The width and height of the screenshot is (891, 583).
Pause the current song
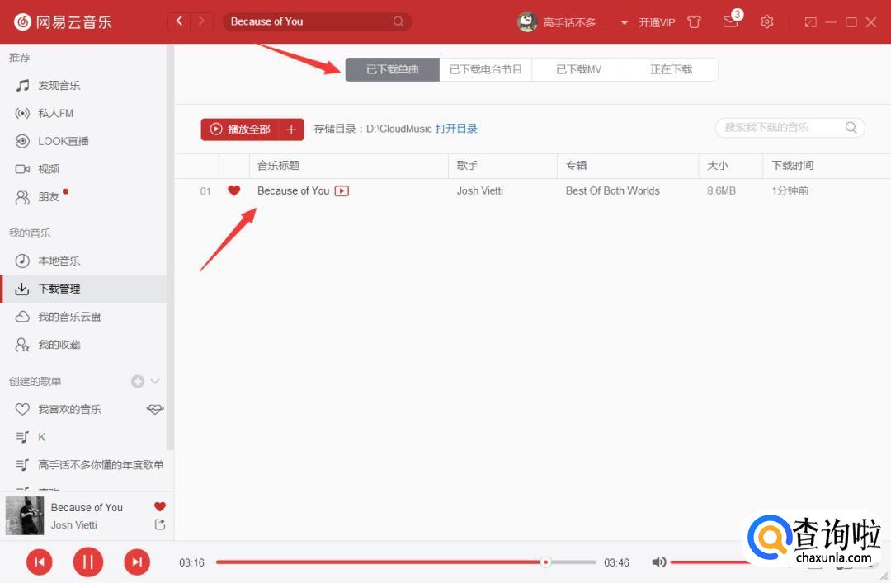[87, 562]
